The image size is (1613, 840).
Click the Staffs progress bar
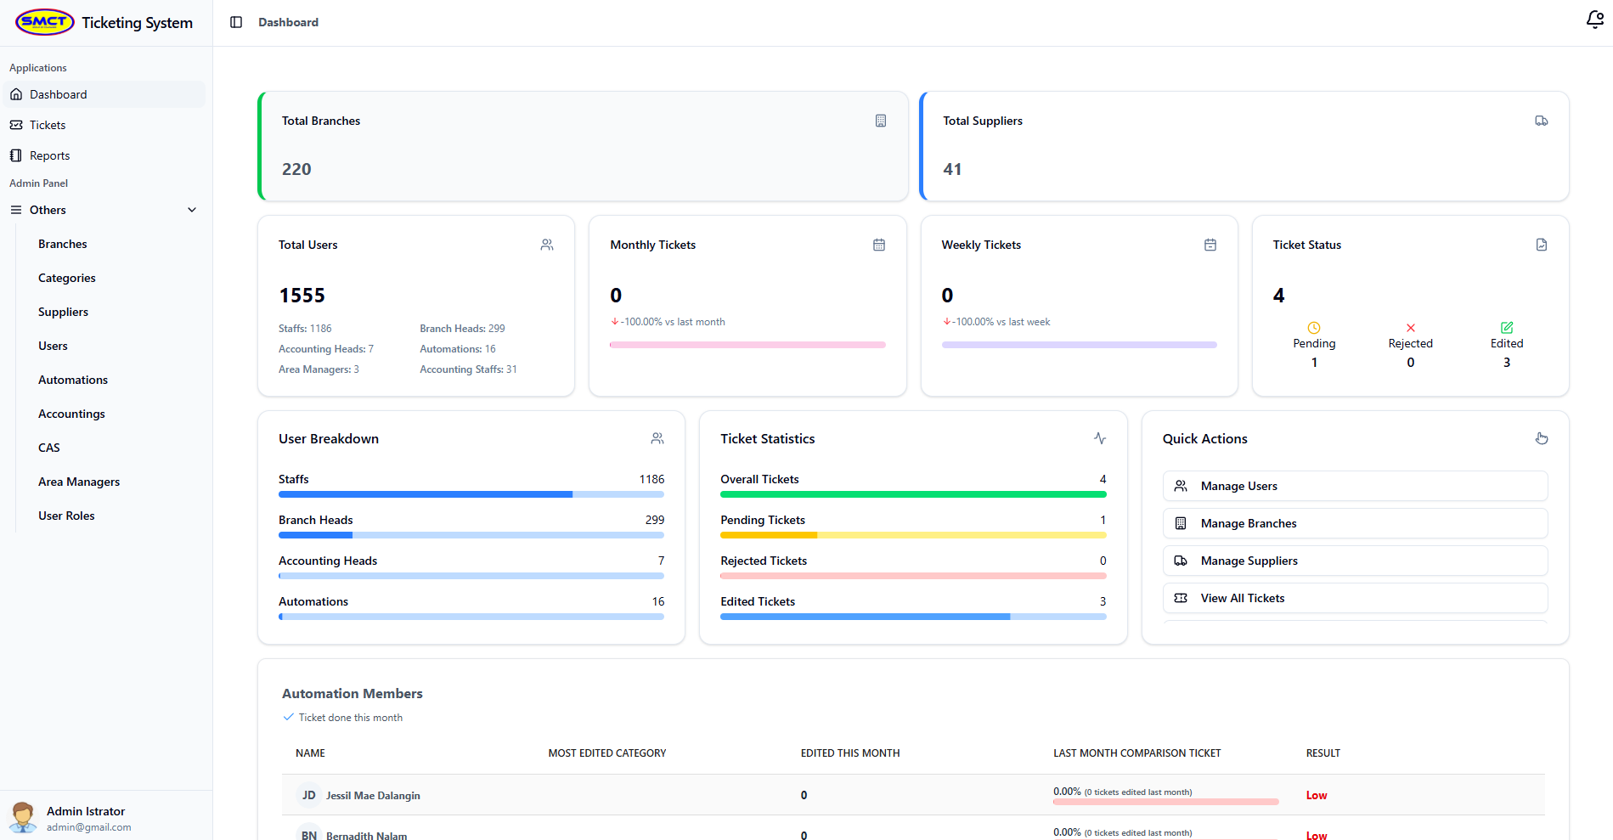[471, 494]
